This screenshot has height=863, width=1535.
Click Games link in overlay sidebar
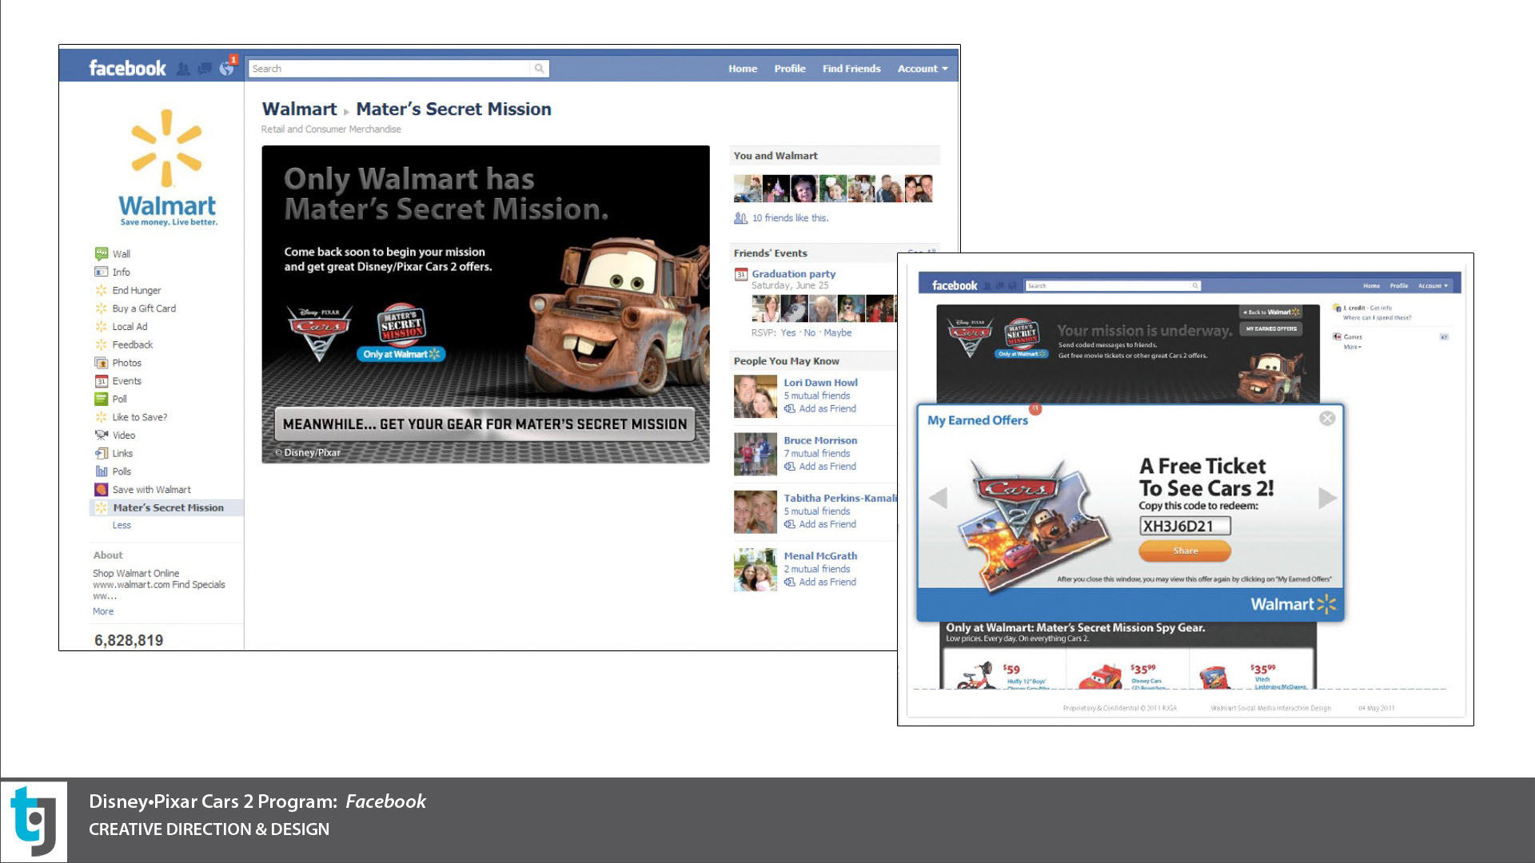(x=1353, y=337)
